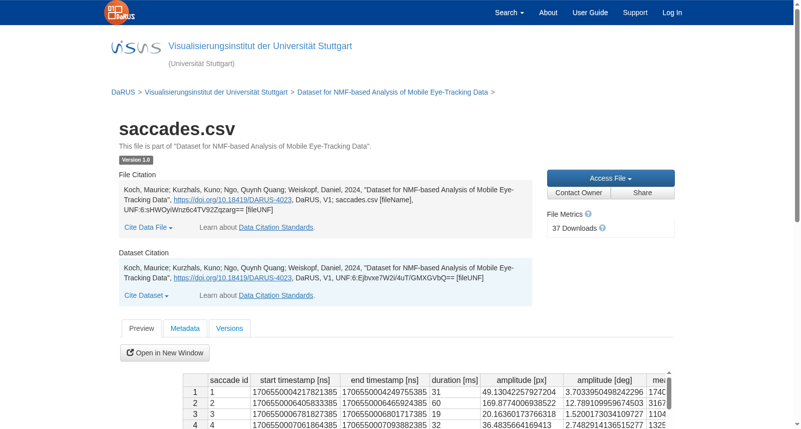Click the DaRUS logo icon
Viewport: 801px width, 429px height.
click(x=119, y=13)
